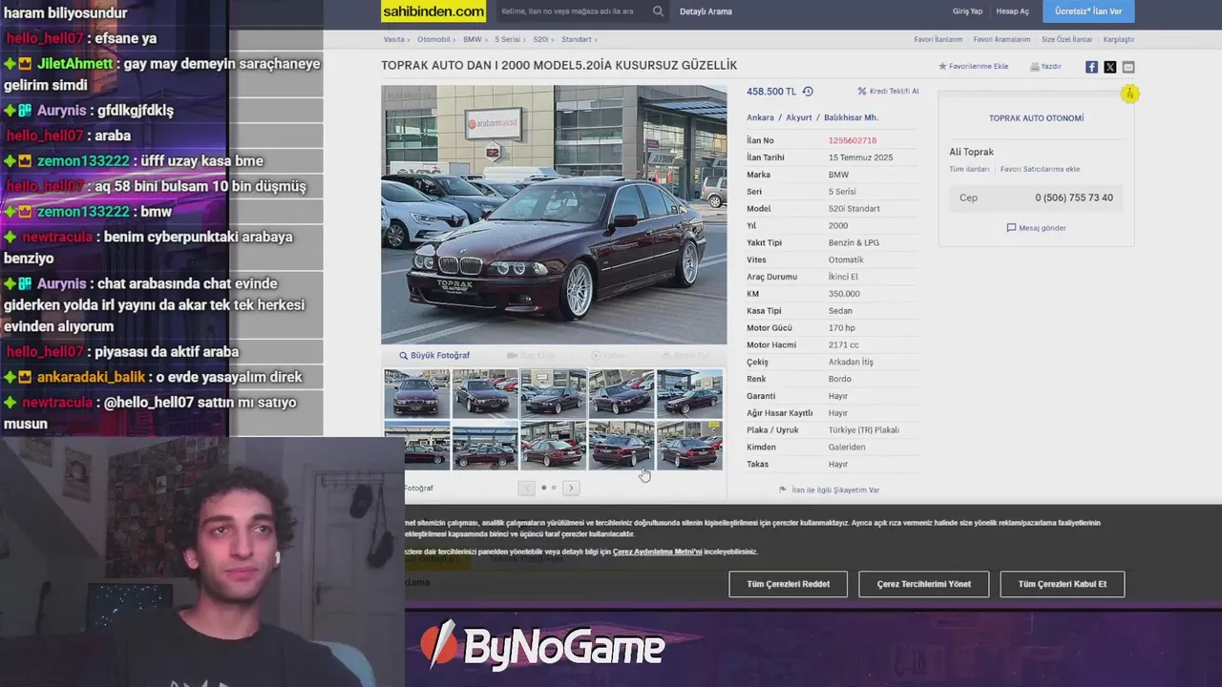Click 520i Standart model value
The height and width of the screenshot is (687, 1222).
click(854, 208)
